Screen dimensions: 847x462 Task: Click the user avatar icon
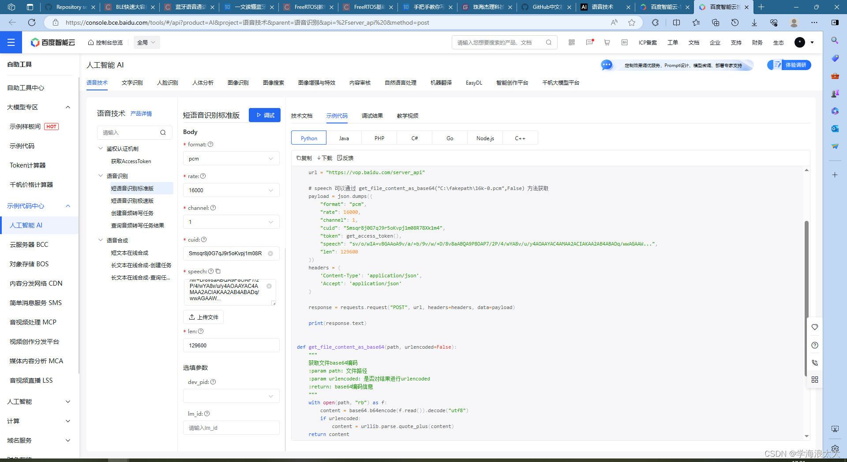pyautogui.click(x=800, y=42)
